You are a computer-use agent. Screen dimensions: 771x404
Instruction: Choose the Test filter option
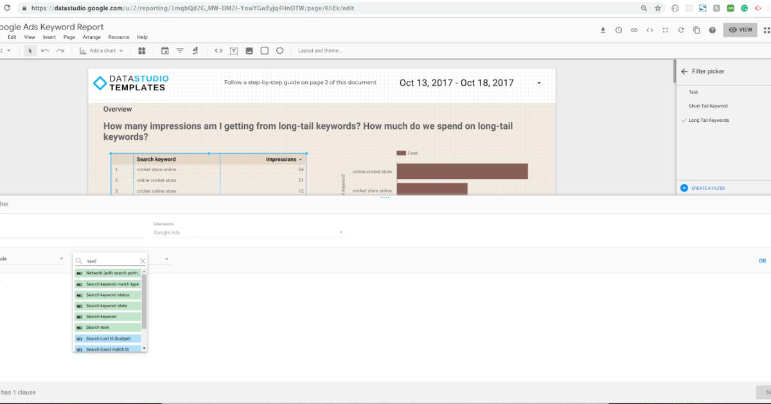(x=693, y=92)
